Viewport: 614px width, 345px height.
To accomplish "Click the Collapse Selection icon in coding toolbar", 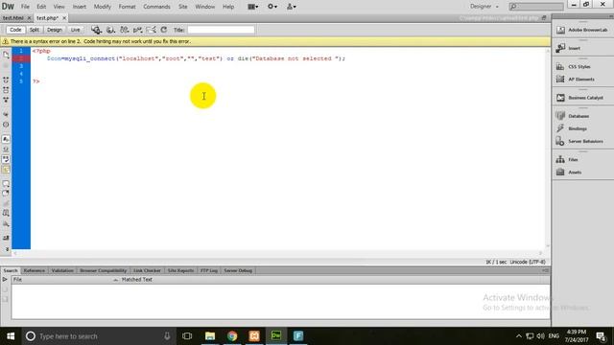I will pos(6,90).
